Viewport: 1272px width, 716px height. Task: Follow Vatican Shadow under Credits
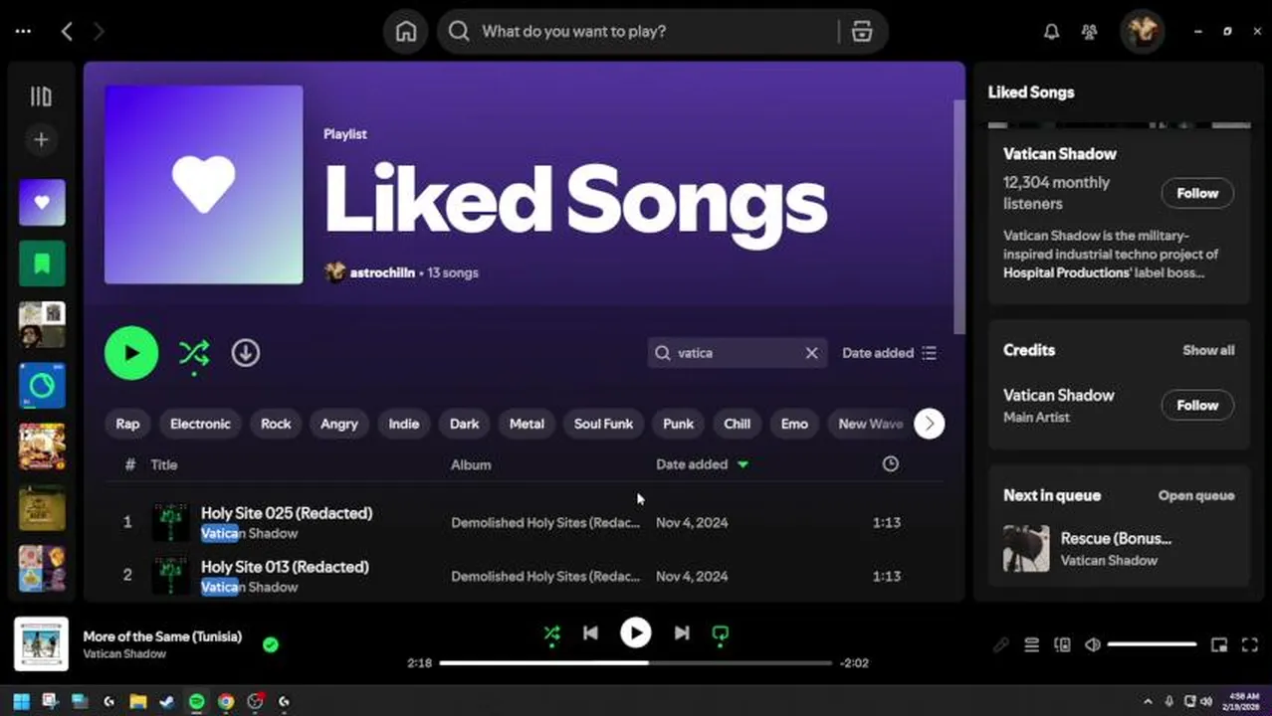coord(1197,405)
